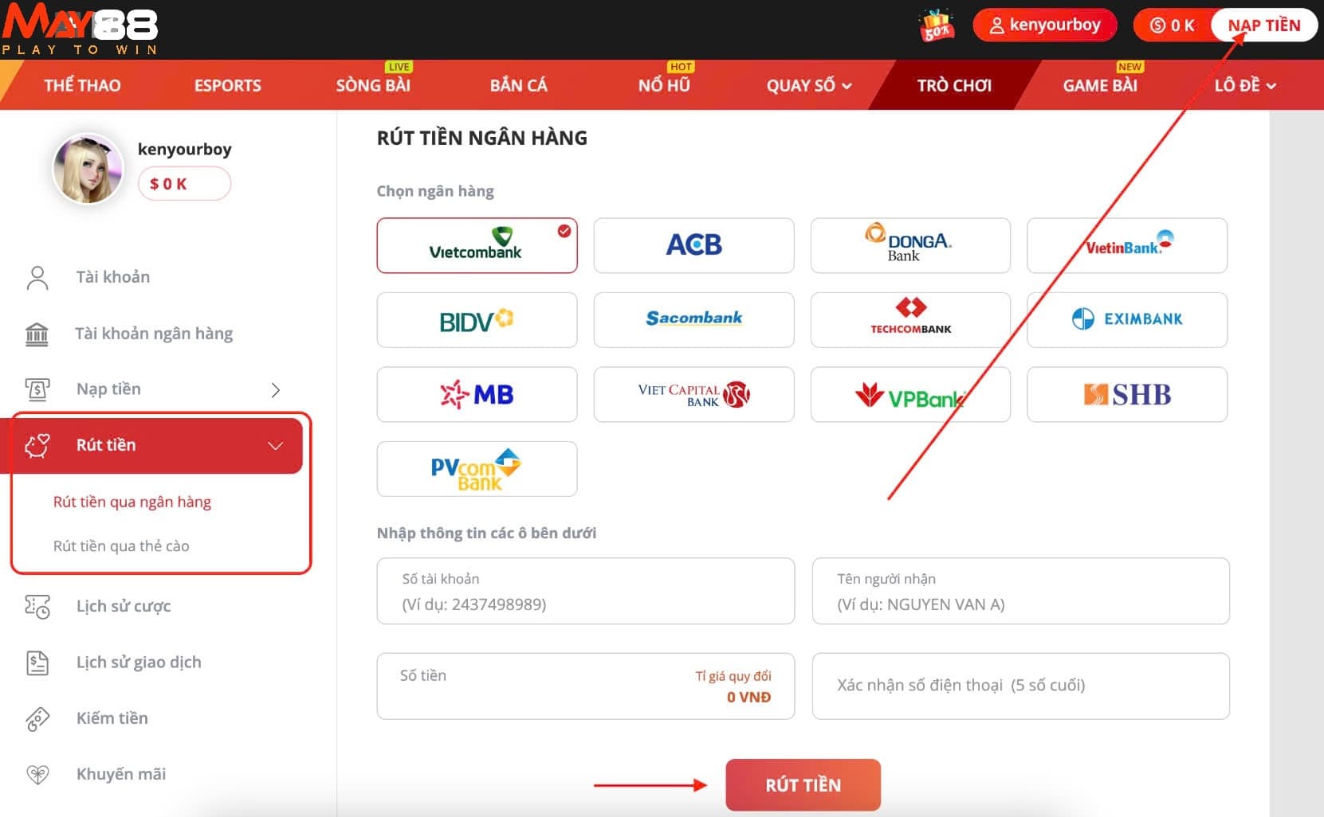Select Eximbank option

point(1127,320)
